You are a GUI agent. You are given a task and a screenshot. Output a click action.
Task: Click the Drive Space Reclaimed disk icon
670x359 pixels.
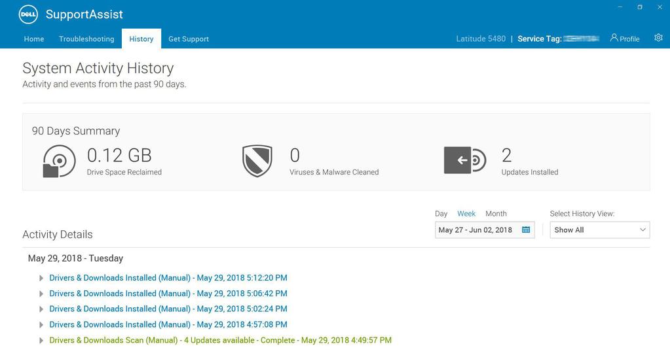pyautogui.click(x=59, y=161)
